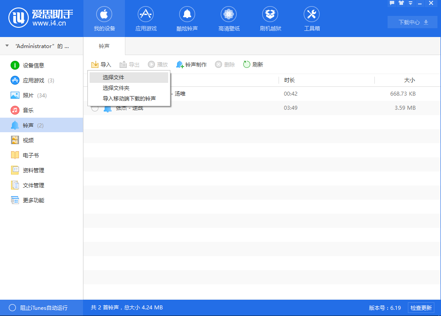Screen dimensions: 441x316
Task: Open the 应用游戏 App Store icon
Action: (x=146, y=15)
